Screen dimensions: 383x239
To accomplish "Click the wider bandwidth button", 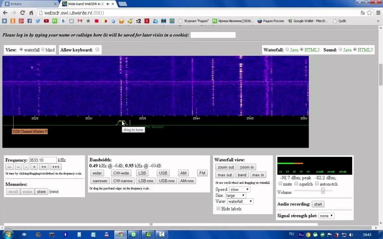I will [x=97, y=173].
